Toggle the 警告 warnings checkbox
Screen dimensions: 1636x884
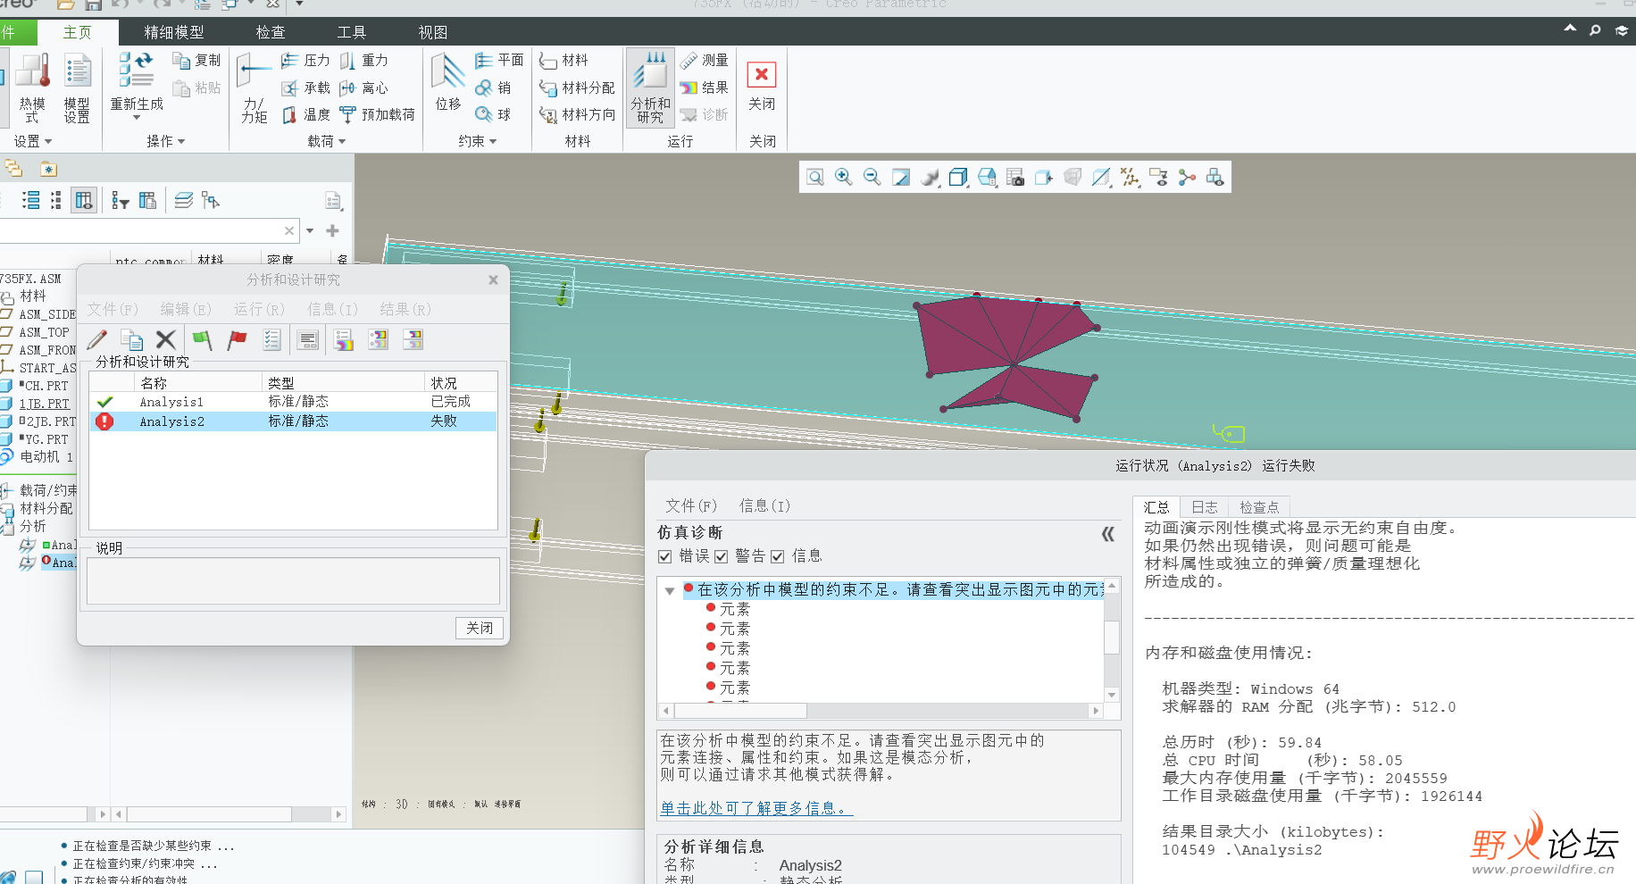pos(721,556)
